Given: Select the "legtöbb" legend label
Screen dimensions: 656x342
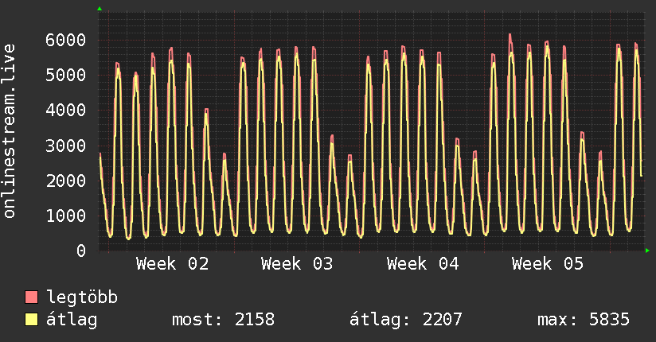Looking at the screenshot, I should coord(82,297).
